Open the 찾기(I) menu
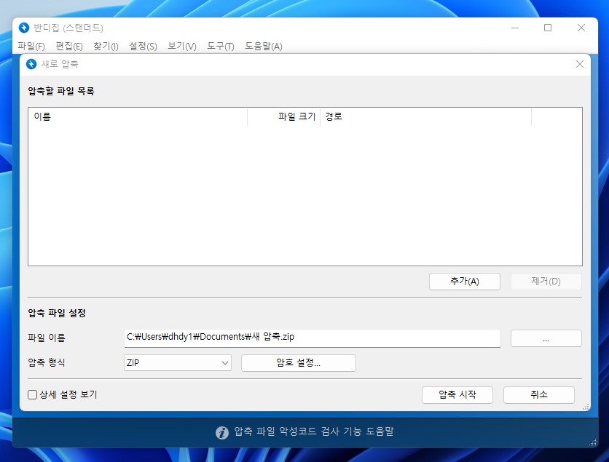This screenshot has height=462, width=609. tap(106, 46)
